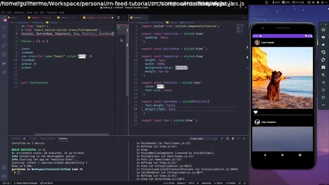Lower emulator volume
The image size is (329, 185).
point(323,45)
